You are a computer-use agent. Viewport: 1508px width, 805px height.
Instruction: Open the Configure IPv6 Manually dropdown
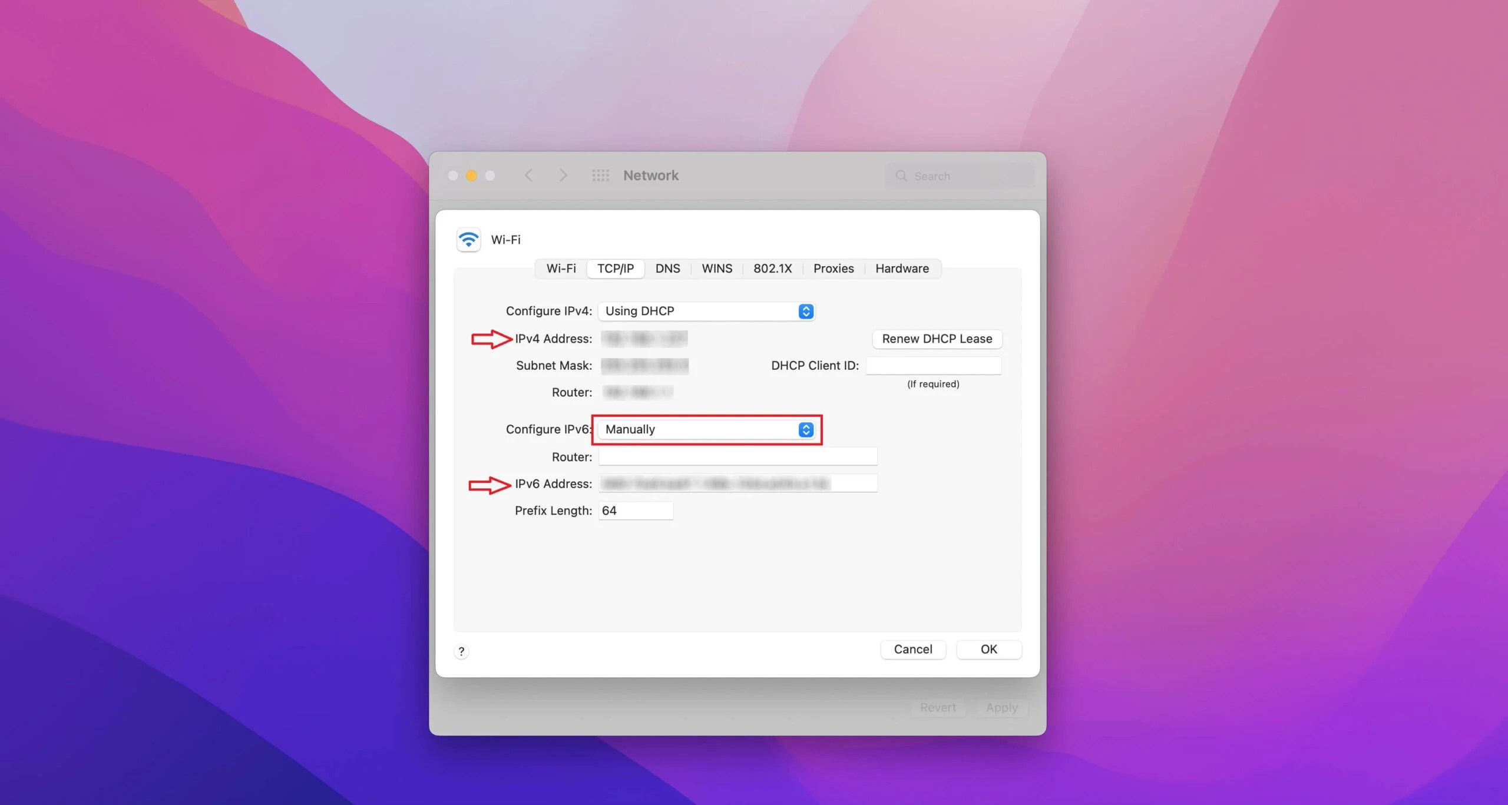tap(706, 429)
